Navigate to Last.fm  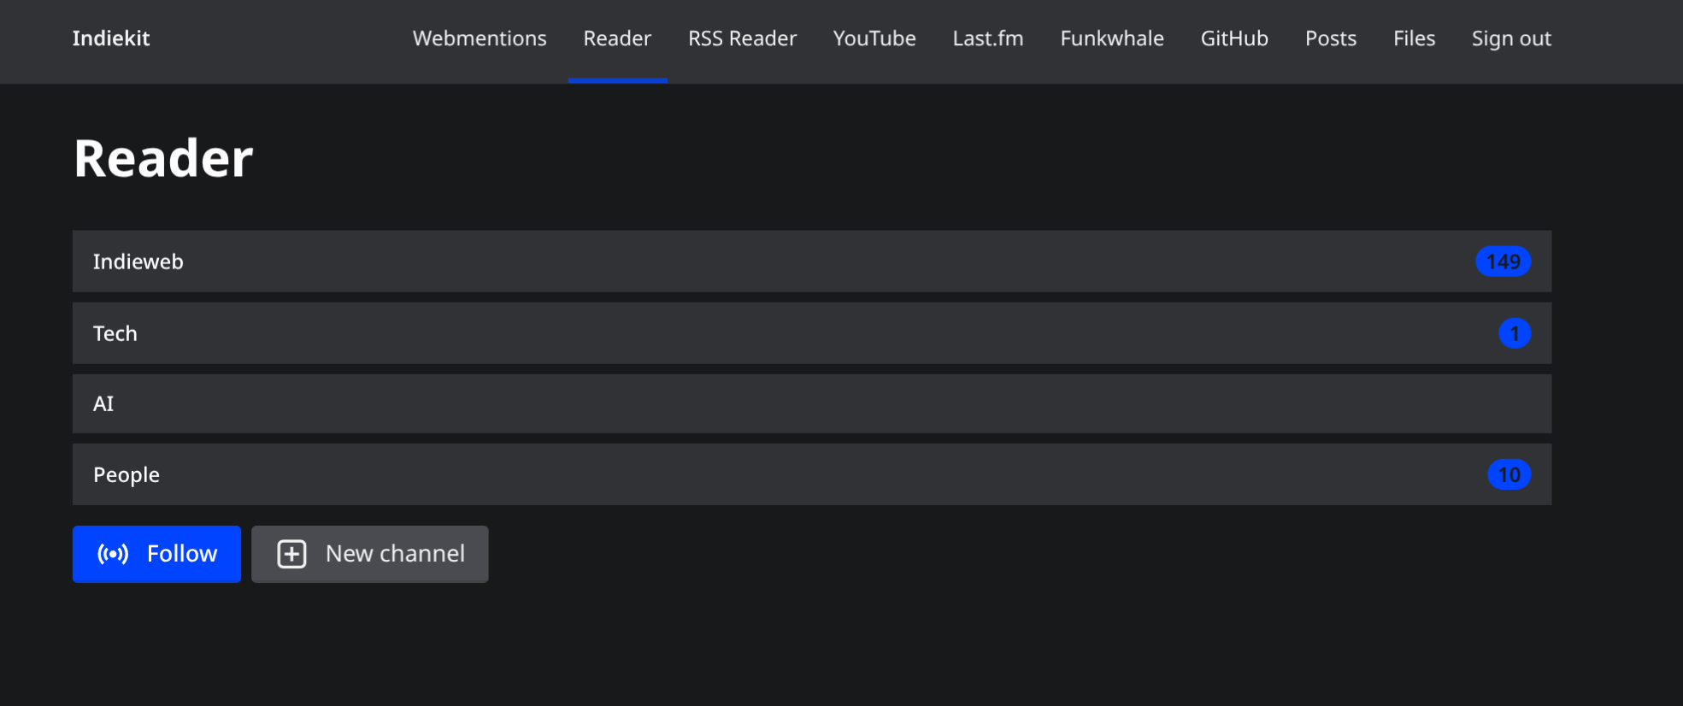988,38
